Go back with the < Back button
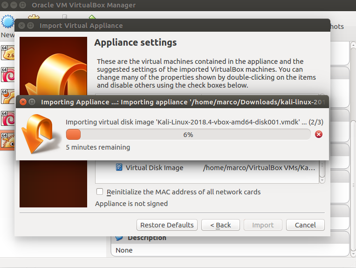This screenshot has height=268, width=356. coord(220,225)
